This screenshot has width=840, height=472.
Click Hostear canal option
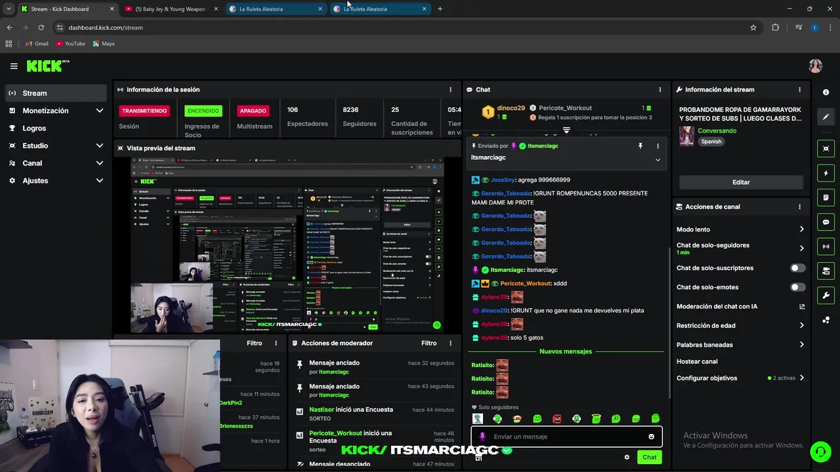[x=697, y=362]
